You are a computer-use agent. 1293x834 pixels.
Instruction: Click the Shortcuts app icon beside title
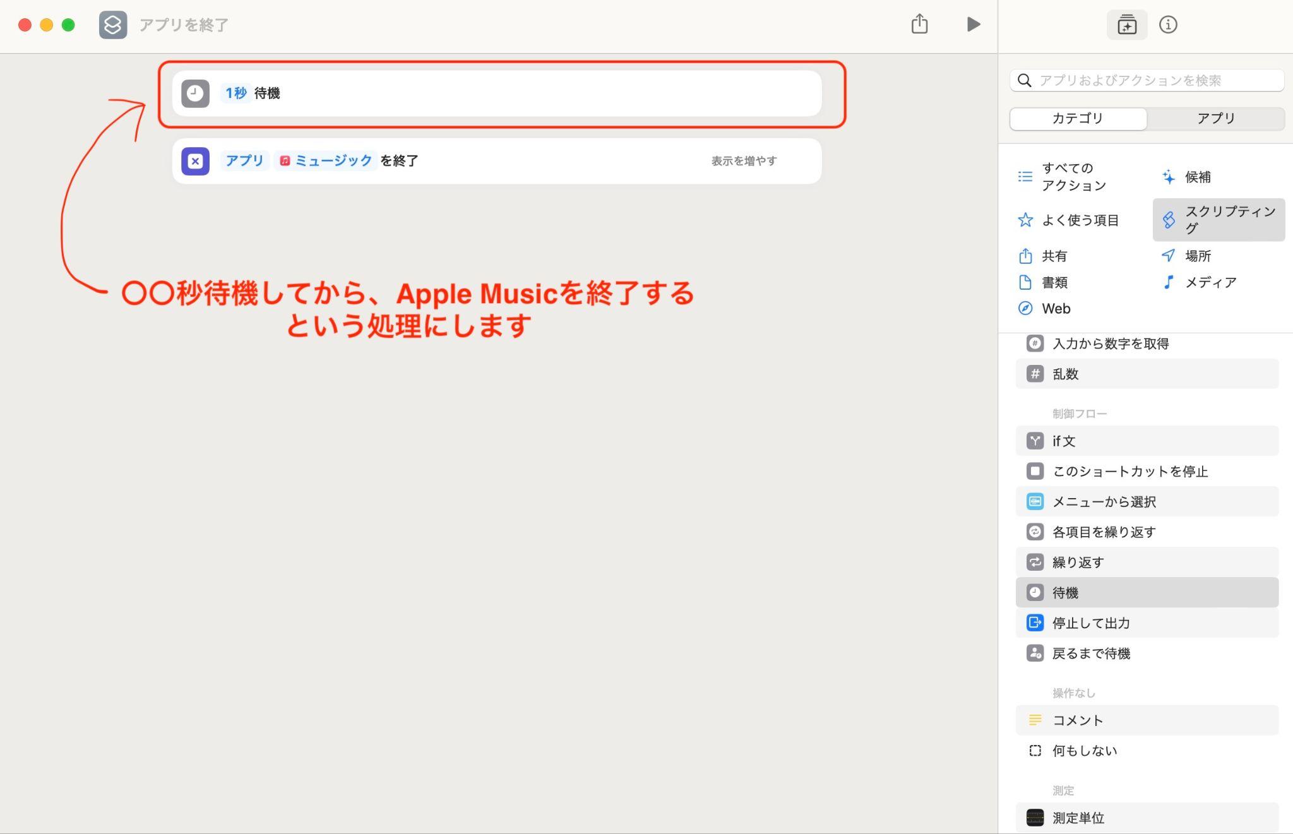click(x=113, y=25)
